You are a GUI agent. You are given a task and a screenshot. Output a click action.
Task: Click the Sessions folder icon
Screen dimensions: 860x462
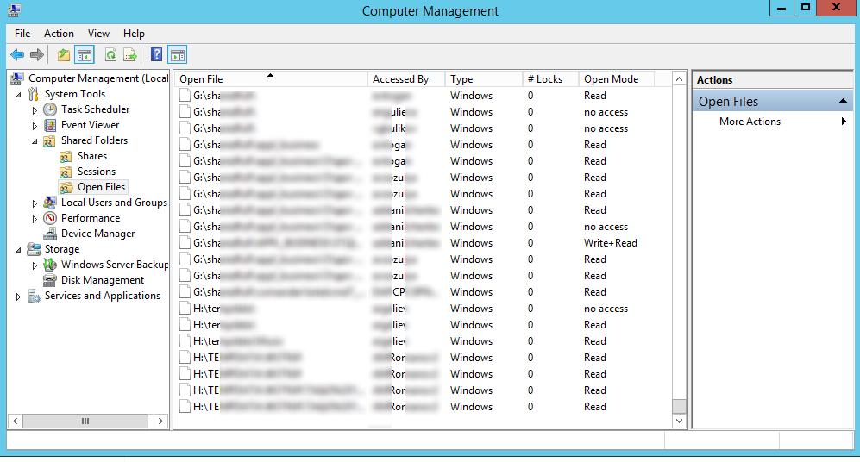pos(66,172)
